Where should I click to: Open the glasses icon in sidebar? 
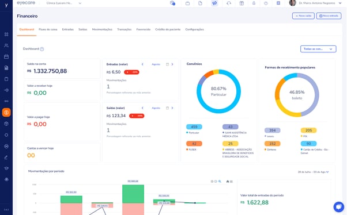tap(6, 101)
